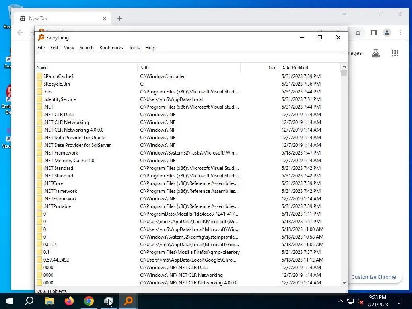Open the Search menu

(87, 48)
